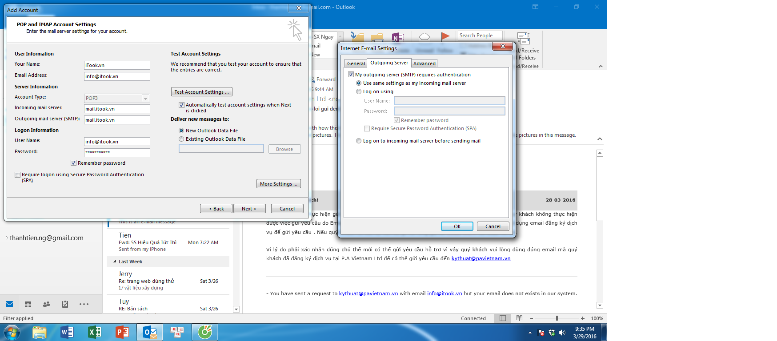The image size is (777, 341).
Task: Open PowerPoint from taskbar
Action: click(122, 332)
